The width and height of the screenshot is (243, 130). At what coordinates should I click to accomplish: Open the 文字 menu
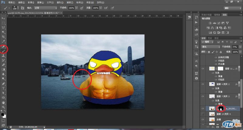pyautogui.click(x=50, y=2)
